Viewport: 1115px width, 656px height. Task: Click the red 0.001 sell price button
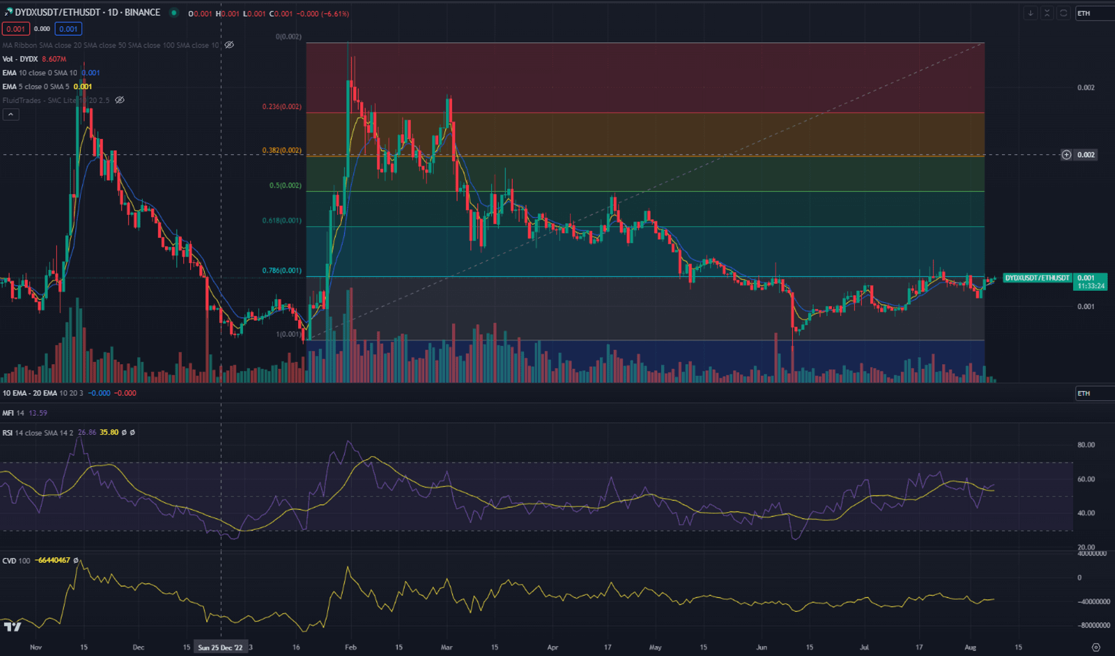coord(16,28)
